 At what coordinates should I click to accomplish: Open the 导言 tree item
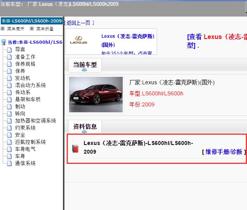20,49
